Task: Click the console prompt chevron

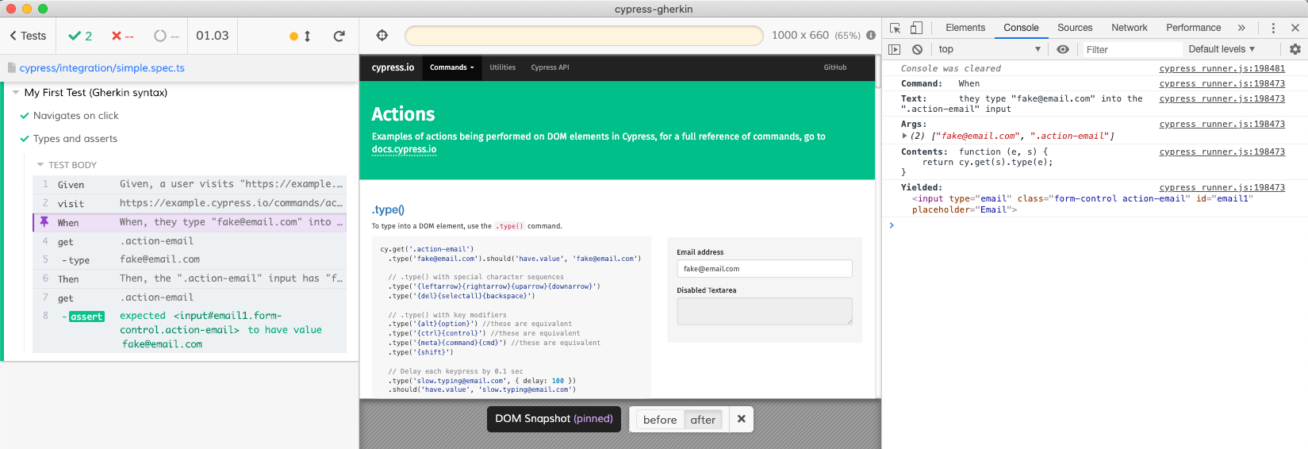Action: click(x=892, y=225)
